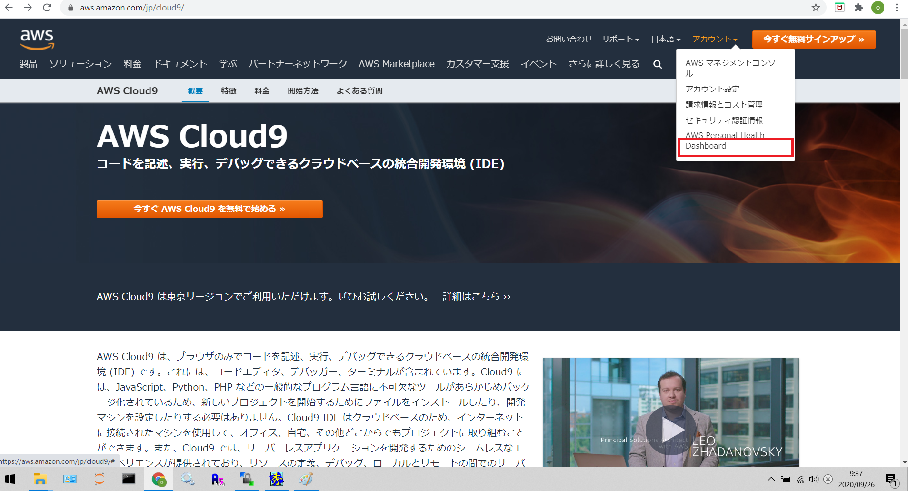The width and height of the screenshot is (908, 491).
Task: Click the AWS logo
Action: tap(37, 40)
